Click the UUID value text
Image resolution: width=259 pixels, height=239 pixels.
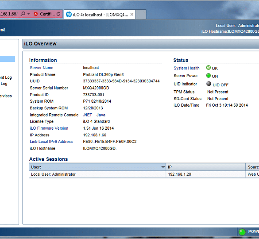tap(121, 81)
